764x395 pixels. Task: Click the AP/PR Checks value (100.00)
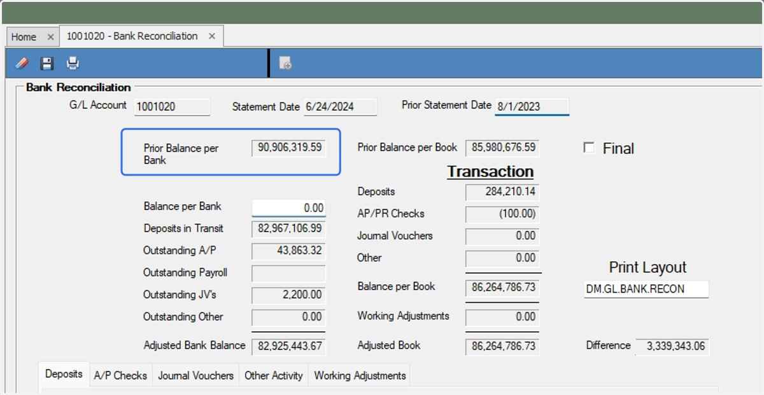tap(502, 214)
